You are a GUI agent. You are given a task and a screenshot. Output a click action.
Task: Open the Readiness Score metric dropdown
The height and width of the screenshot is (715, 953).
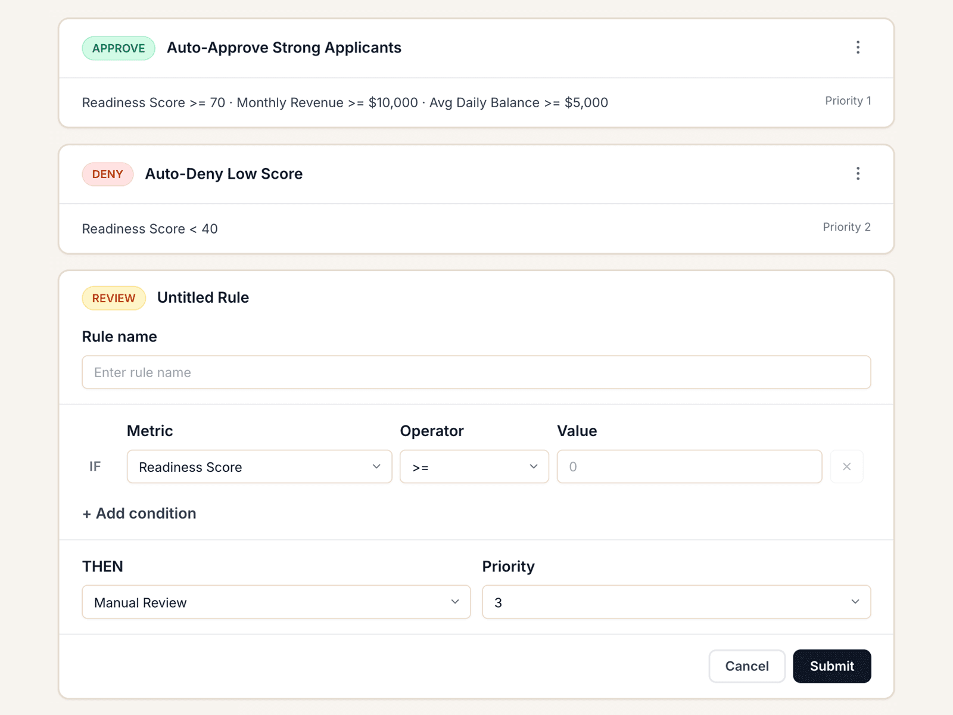[x=259, y=467]
